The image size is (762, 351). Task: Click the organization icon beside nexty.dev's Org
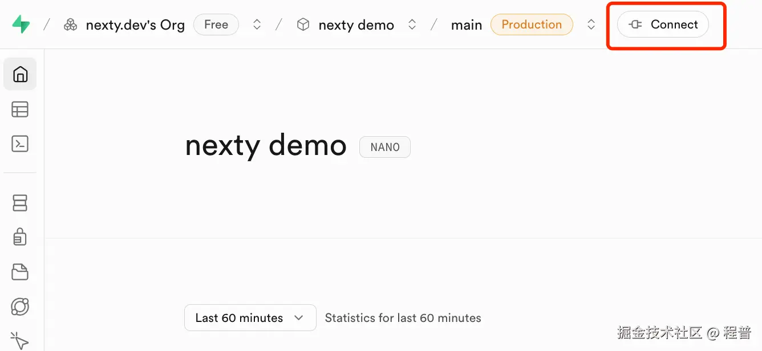coord(71,25)
